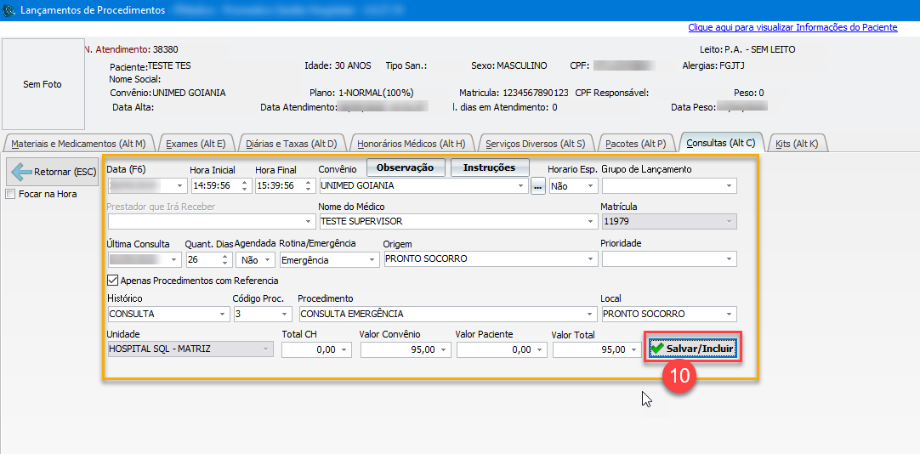Open the patient information link
The image size is (920, 454).
(792, 27)
